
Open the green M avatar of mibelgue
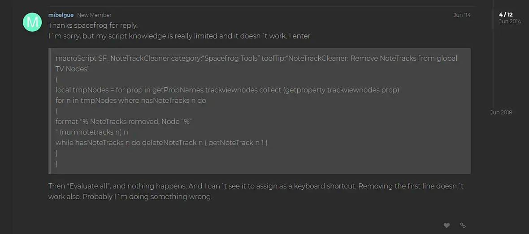click(x=32, y=22)
